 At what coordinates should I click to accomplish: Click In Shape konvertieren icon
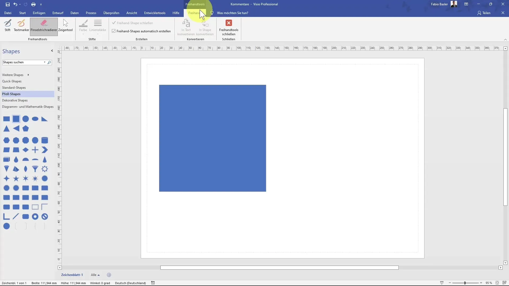(205, 27)
